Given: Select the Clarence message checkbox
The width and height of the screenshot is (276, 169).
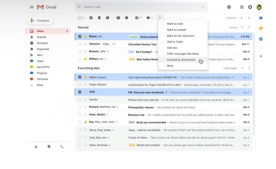Looking at the screenshot, I should (80, 44).
